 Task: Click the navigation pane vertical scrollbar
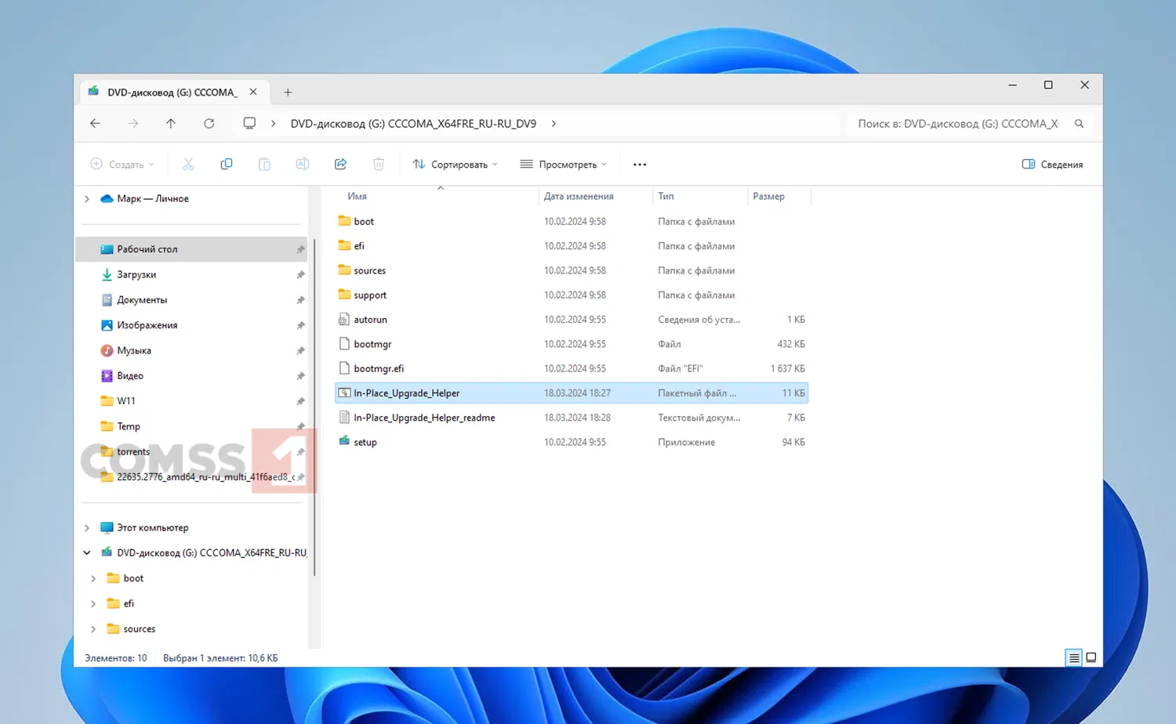[x=314, y=407]
